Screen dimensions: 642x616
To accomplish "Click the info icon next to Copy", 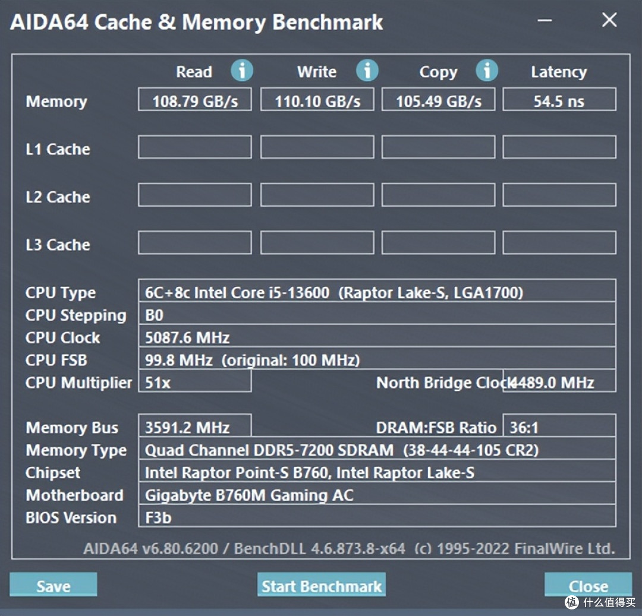I will click(x=487, y=71).
